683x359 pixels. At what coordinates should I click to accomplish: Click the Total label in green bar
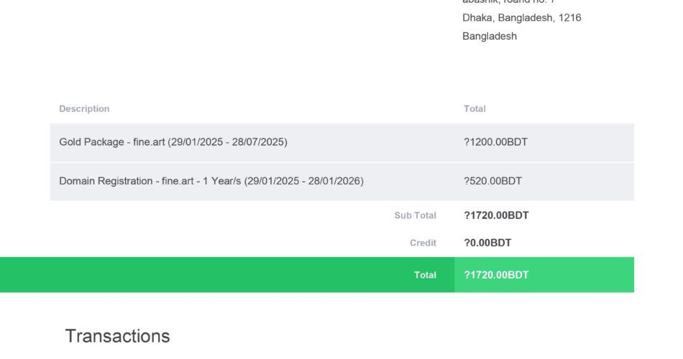[x=425, y=275]
